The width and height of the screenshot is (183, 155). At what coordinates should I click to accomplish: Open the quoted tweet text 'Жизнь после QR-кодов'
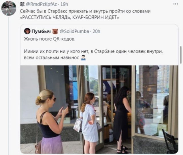click(x=49, y=39)
